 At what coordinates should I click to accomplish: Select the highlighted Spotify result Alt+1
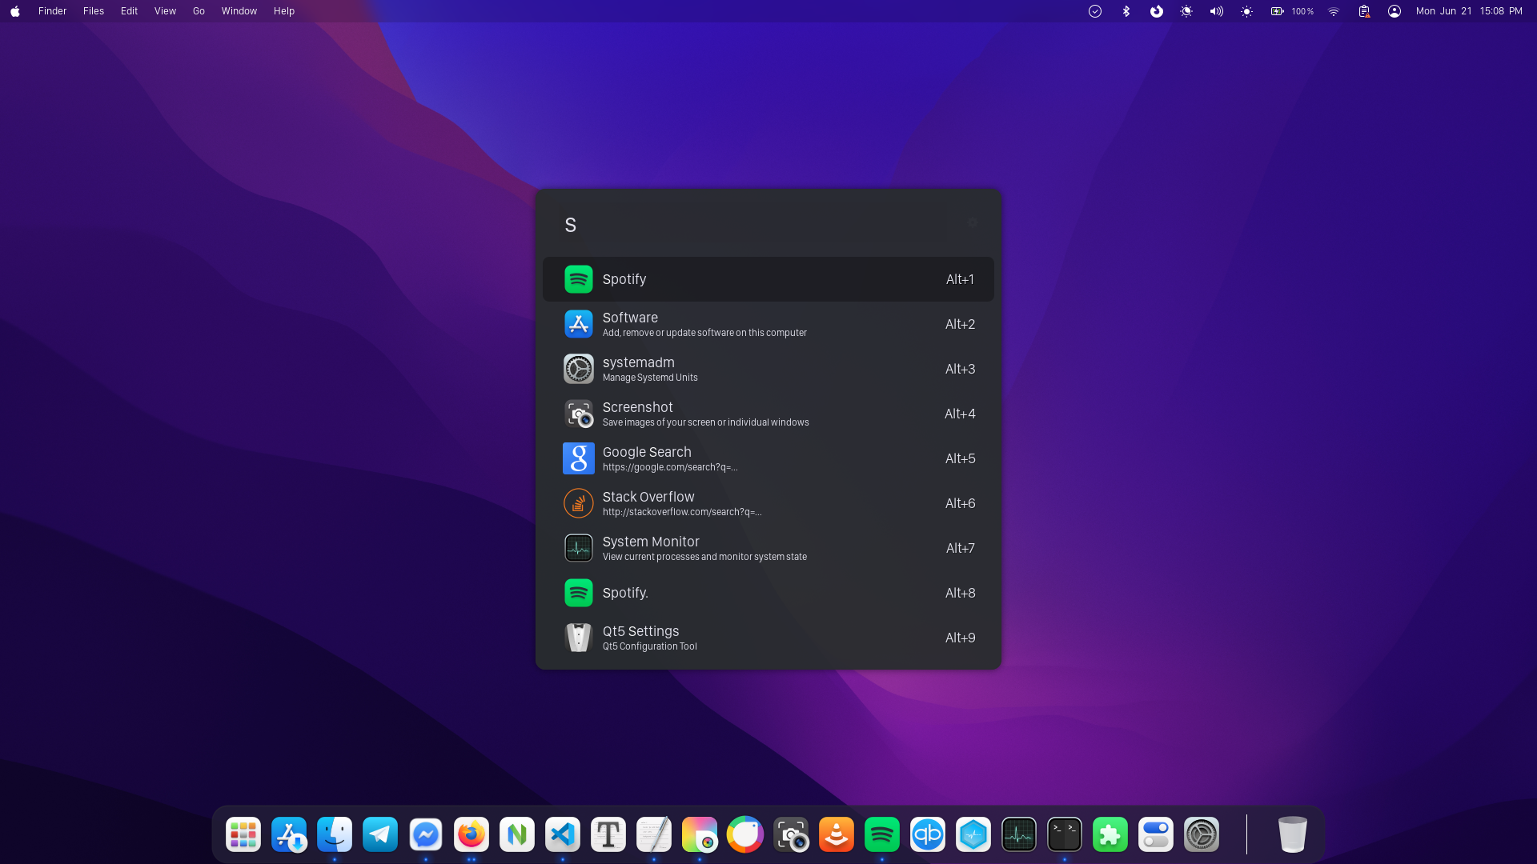click(768, 279)
